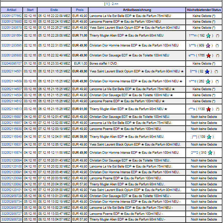The height and width of the screenshot is (223, 224).
Task: Open item number 332052114501
Action: tap(12, 71)
